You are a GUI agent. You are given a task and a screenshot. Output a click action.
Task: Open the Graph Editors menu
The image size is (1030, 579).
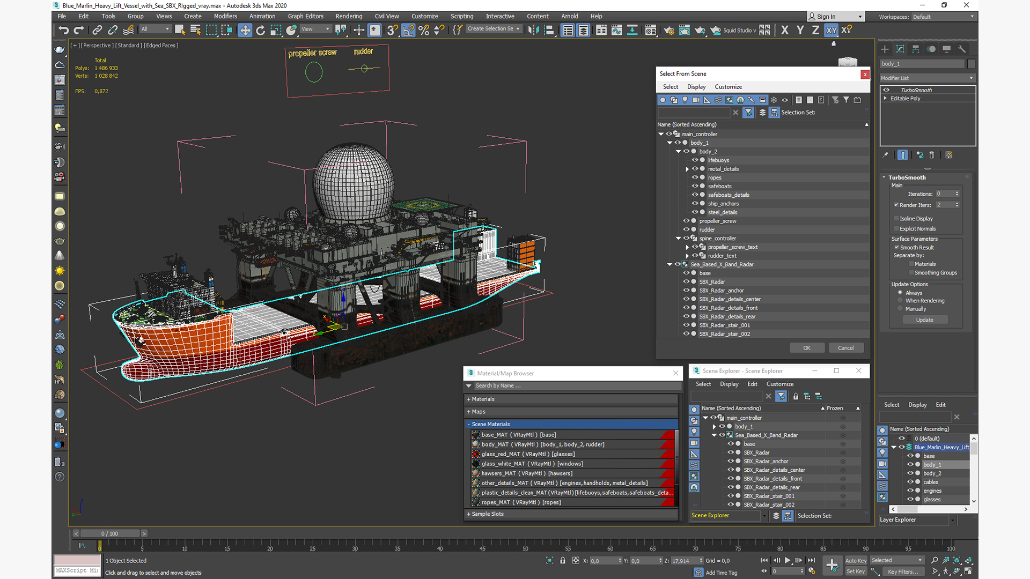point(305,16)
